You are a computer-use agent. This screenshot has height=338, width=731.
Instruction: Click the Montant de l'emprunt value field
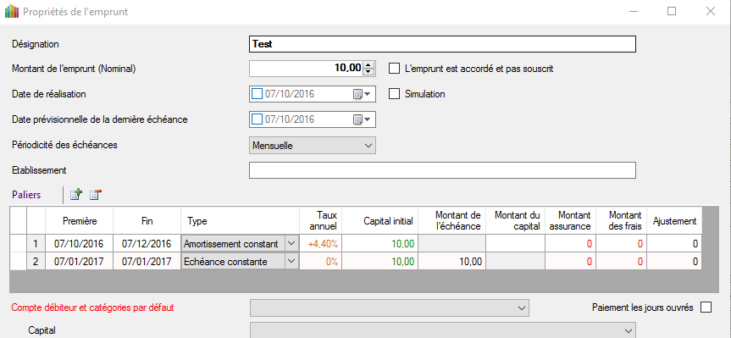pos(307,69)
